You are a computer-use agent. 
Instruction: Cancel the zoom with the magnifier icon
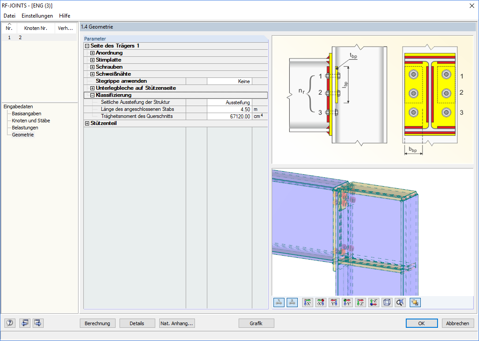coord(400,302)
